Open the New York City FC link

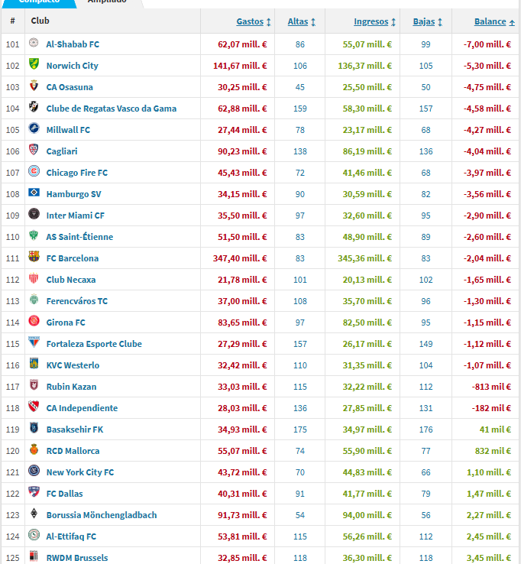pos(80,472)
